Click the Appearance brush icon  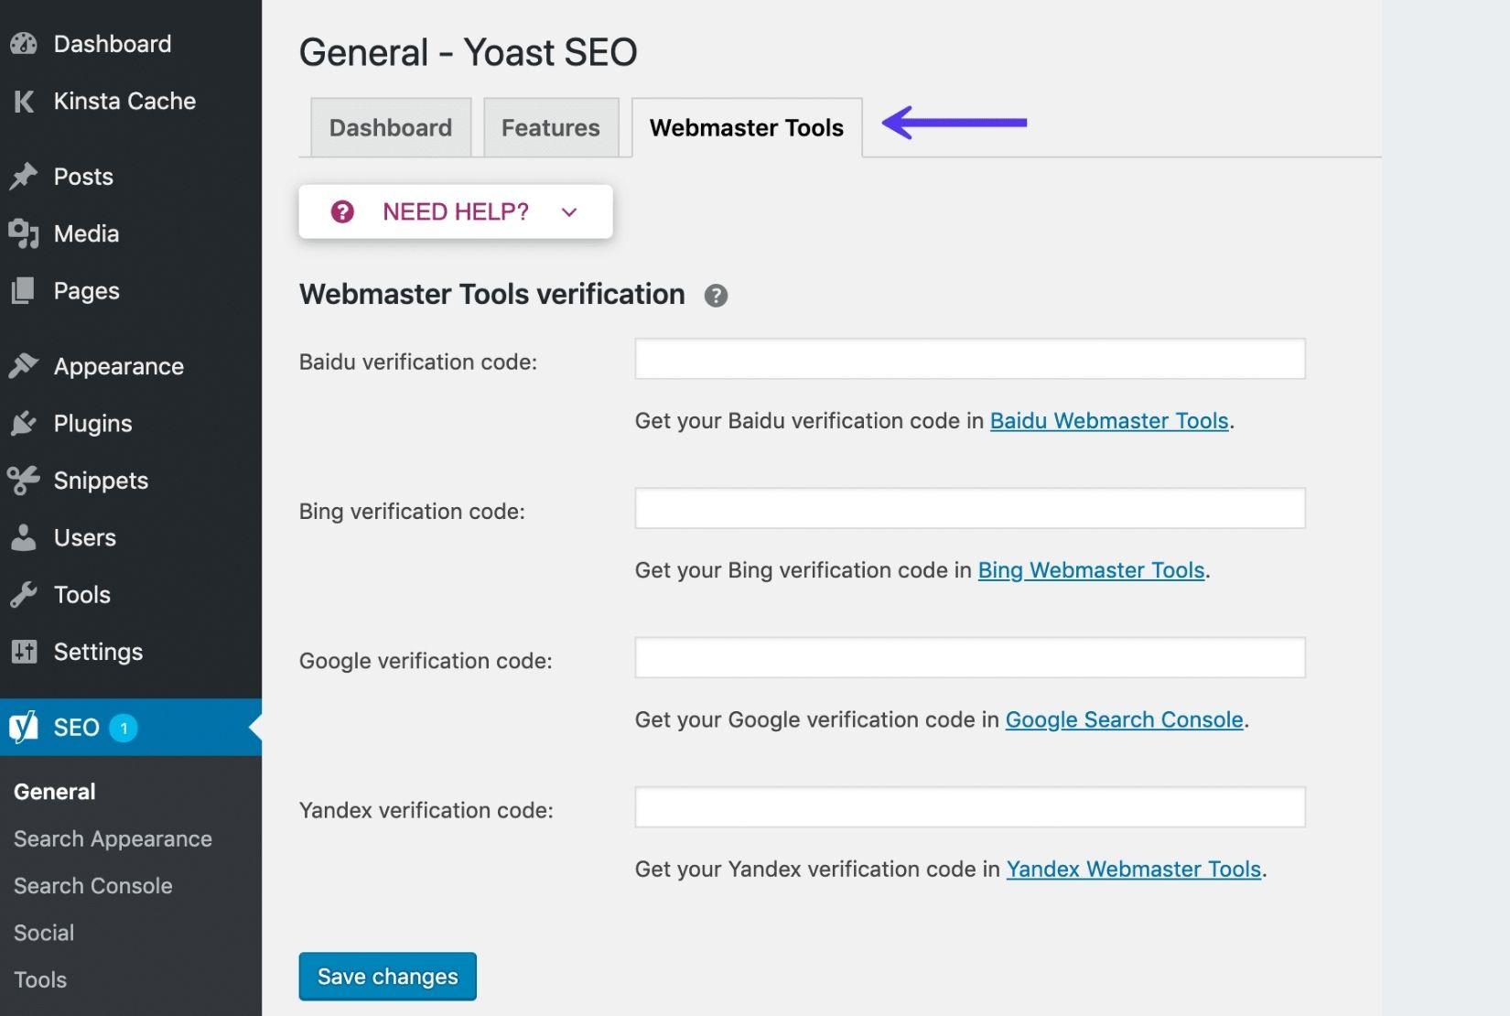(x=23, y=365)
